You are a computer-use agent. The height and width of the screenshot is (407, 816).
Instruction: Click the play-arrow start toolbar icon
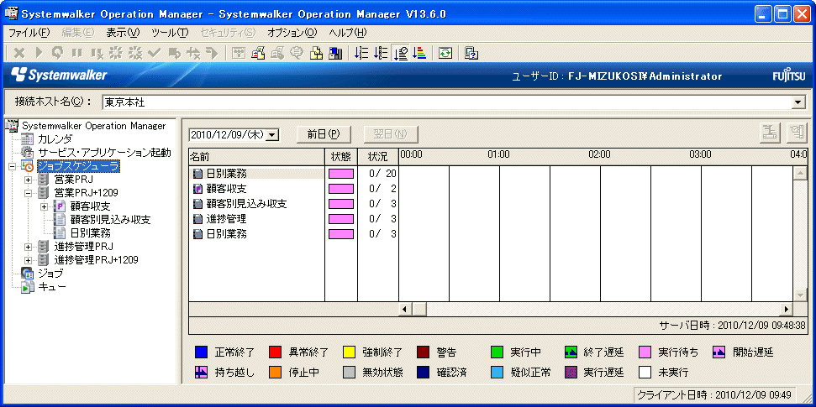(39, 53)
